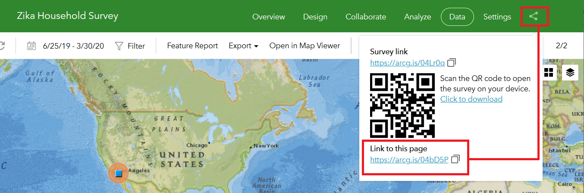Open the Collaborate tab
584x193 pixels.
(366, 17)
